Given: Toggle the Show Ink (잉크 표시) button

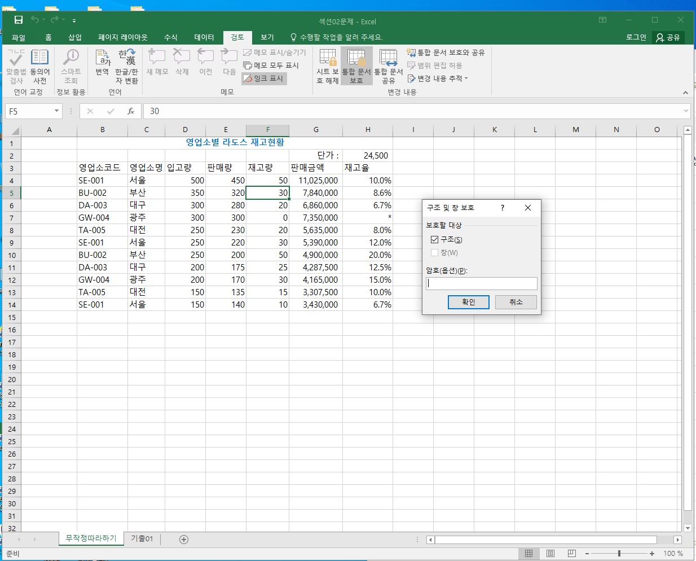Looking at the screenshot, I should 264,78.
